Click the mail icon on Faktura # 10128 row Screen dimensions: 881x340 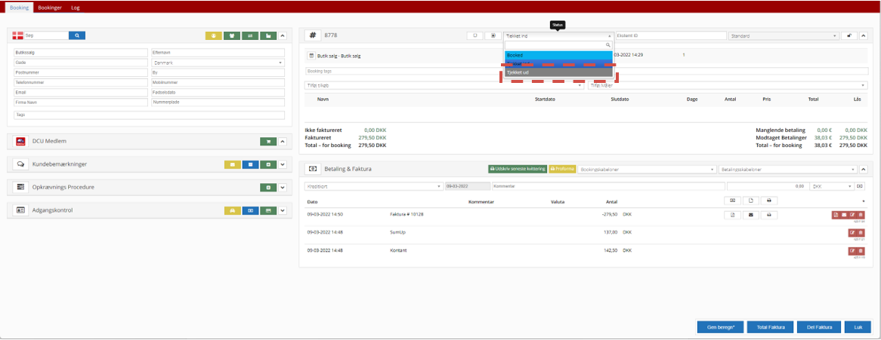[x=751, y=215]
